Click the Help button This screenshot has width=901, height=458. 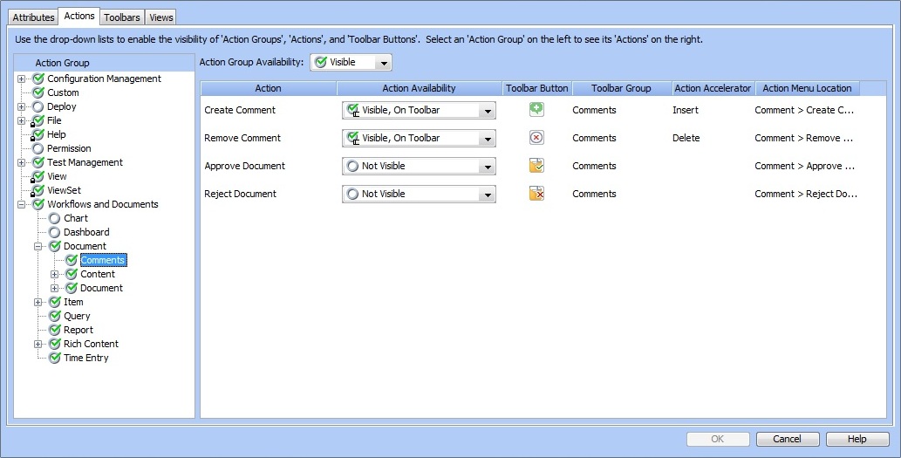[857, 439]
